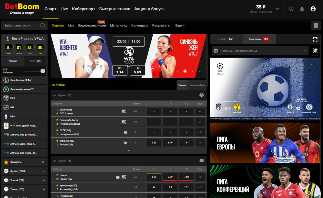Select Лига конференций in sidebar
Image resolution: width=323 pixels, height=198 pixels.
24,89
